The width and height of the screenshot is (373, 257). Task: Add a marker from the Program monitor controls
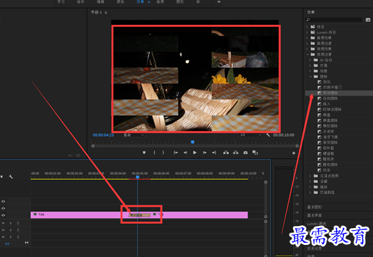coord(144,153)
